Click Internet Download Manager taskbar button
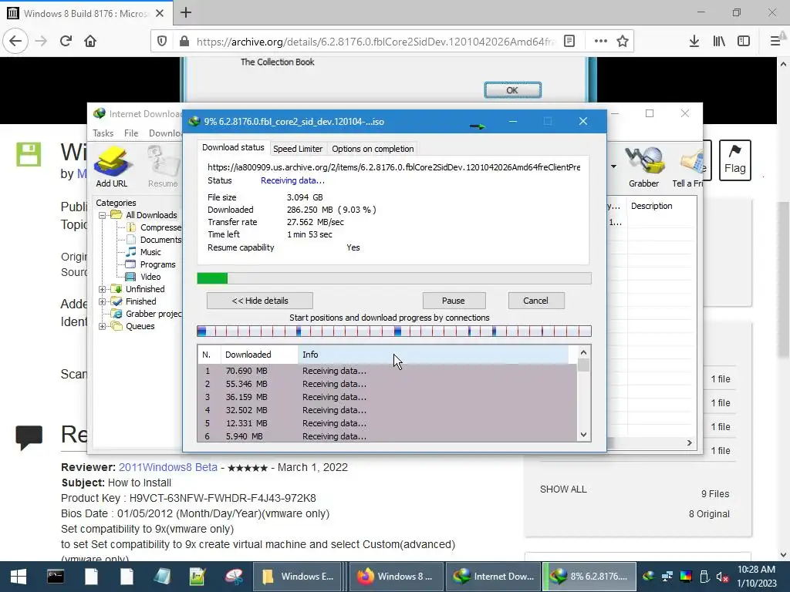 [492, 577]
